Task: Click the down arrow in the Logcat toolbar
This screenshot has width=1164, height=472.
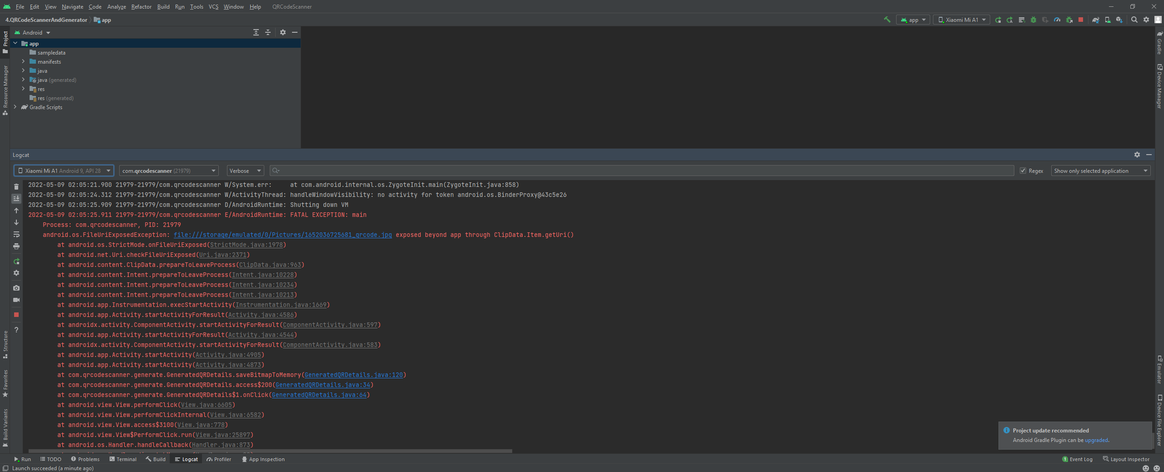Action: coord(16,222)
